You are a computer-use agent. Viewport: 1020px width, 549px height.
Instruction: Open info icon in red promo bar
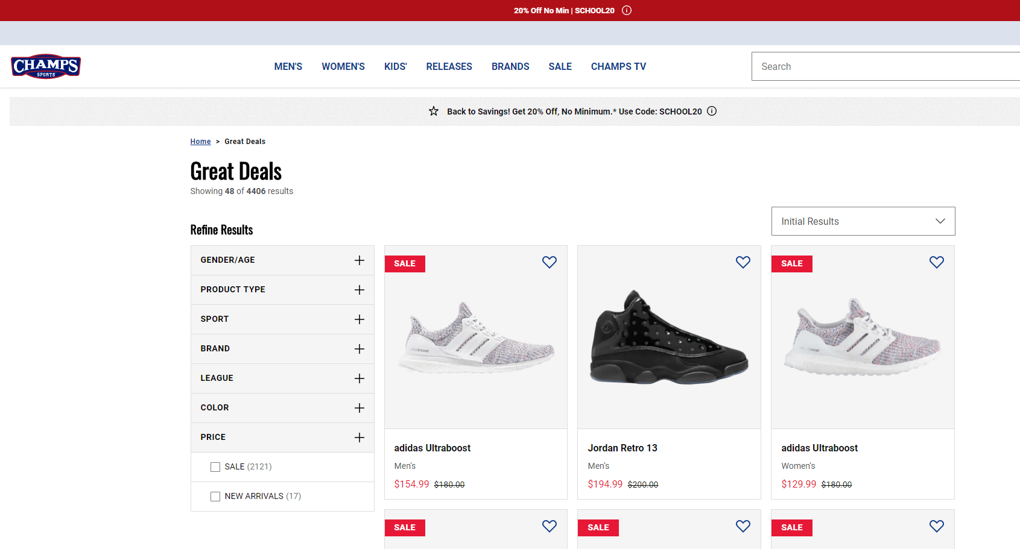click(x=627, y=10)
